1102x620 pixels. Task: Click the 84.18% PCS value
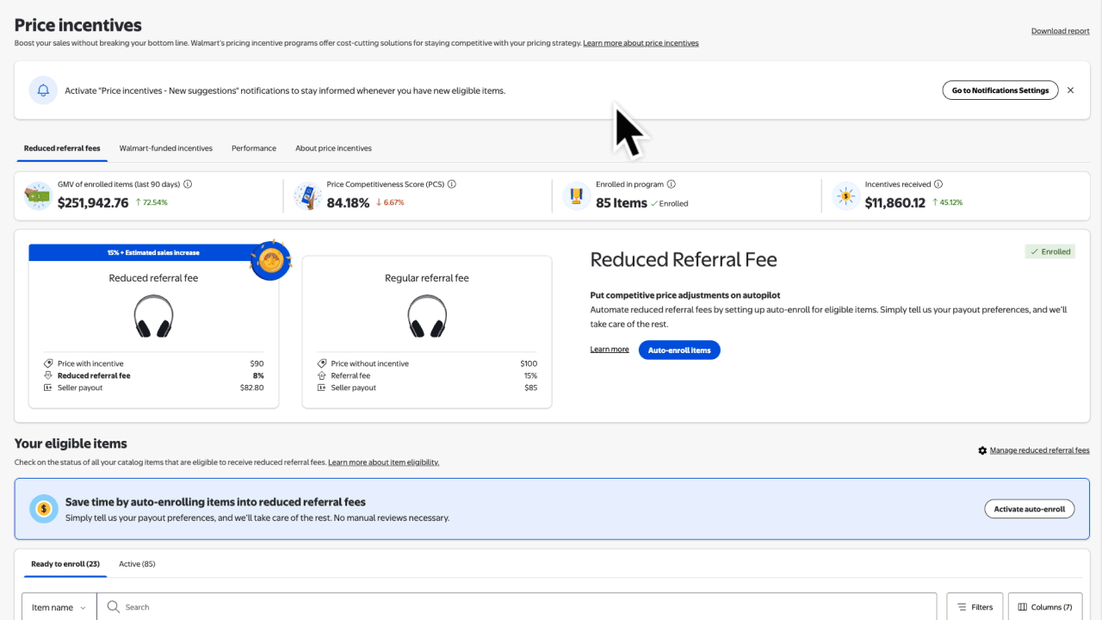(x=349, y=203)
